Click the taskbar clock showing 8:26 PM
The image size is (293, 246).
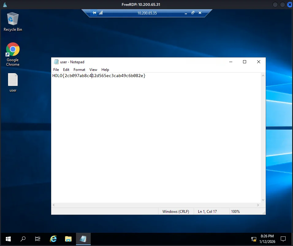[x=267, y=239]
